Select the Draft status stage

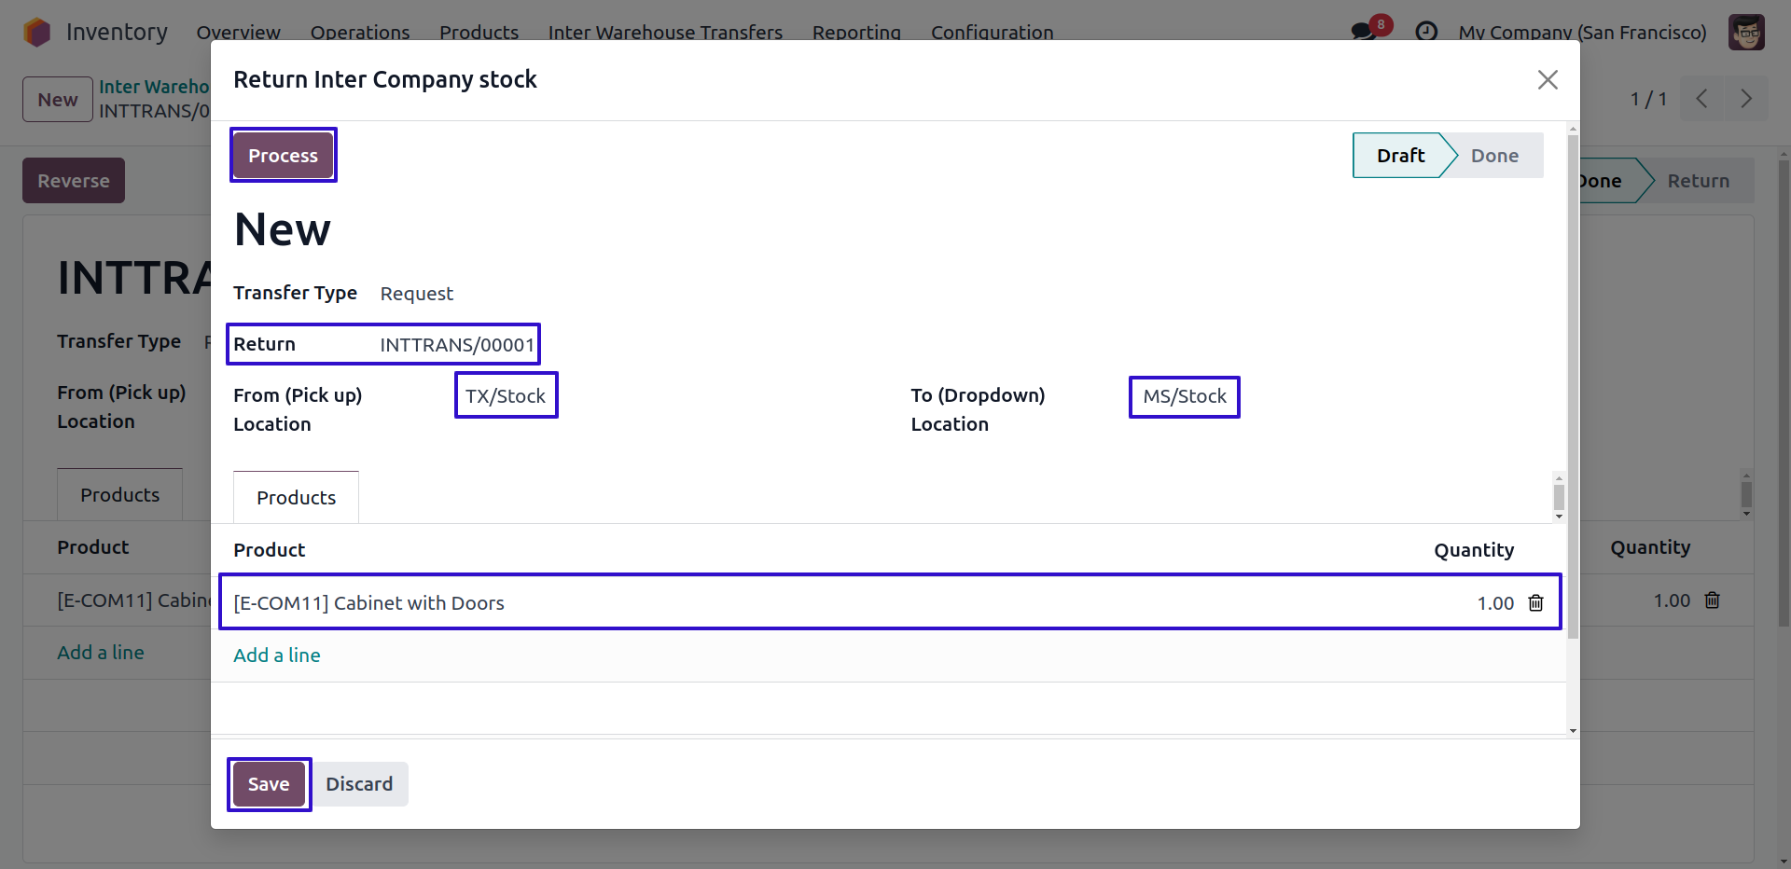click(x=1400, y=156)
